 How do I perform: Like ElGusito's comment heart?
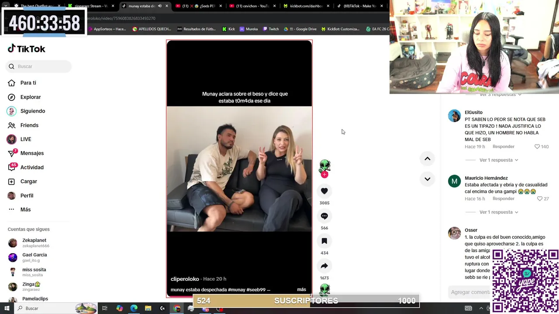coord(537,147)
